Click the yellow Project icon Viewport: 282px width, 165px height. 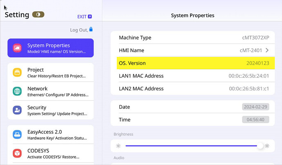click(x=17, y=72)
